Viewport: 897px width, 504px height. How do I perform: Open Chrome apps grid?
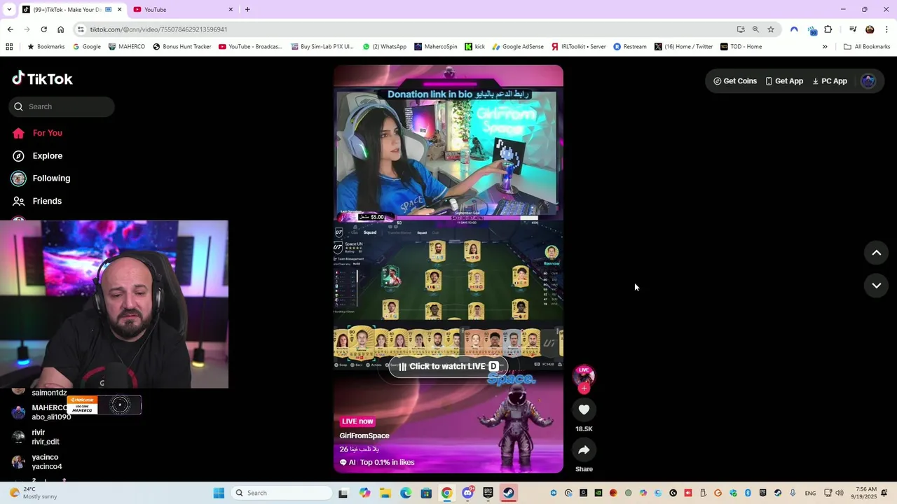[x=9, y=47]
